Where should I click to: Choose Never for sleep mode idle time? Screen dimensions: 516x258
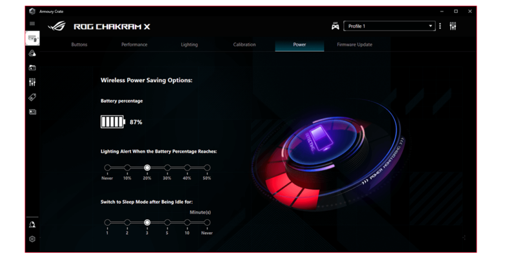click(x=207, y=223)
